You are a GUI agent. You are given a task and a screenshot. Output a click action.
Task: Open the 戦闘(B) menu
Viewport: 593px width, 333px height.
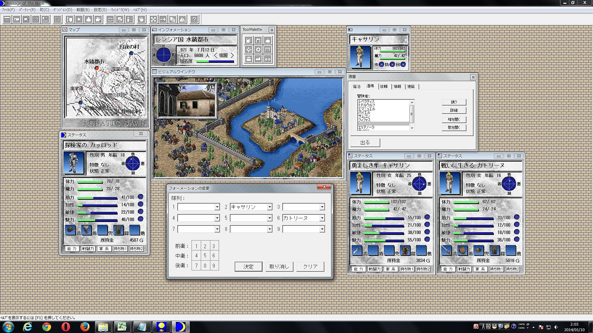pos(83,10)
